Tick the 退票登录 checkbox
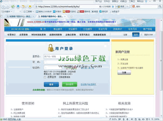Viewport: 163px width, 121px height. [45, 77]
